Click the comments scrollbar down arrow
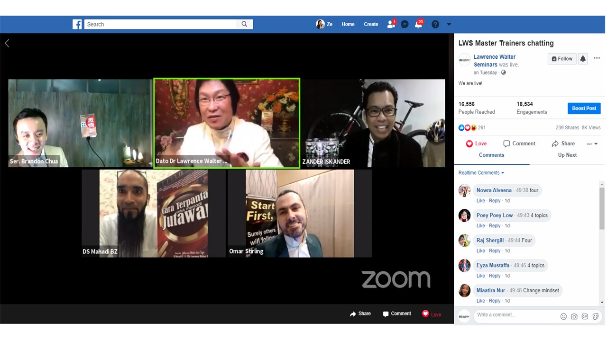This screenshot has width=607, height=341. click(602, 303)
